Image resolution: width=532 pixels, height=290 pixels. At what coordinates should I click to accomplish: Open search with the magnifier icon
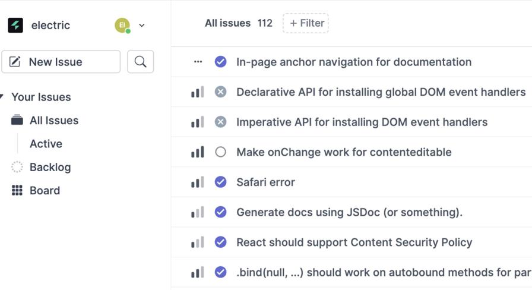point(141,62)
